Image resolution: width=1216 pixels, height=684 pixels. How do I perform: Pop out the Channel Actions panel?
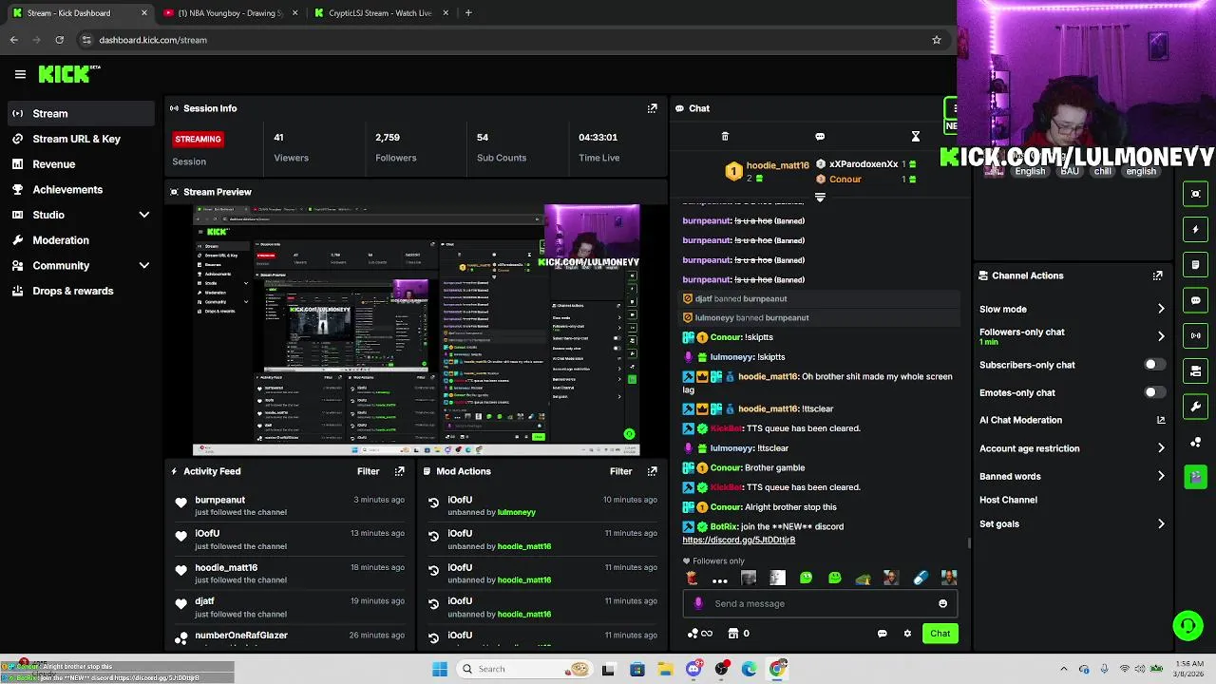pos(1157,275)
